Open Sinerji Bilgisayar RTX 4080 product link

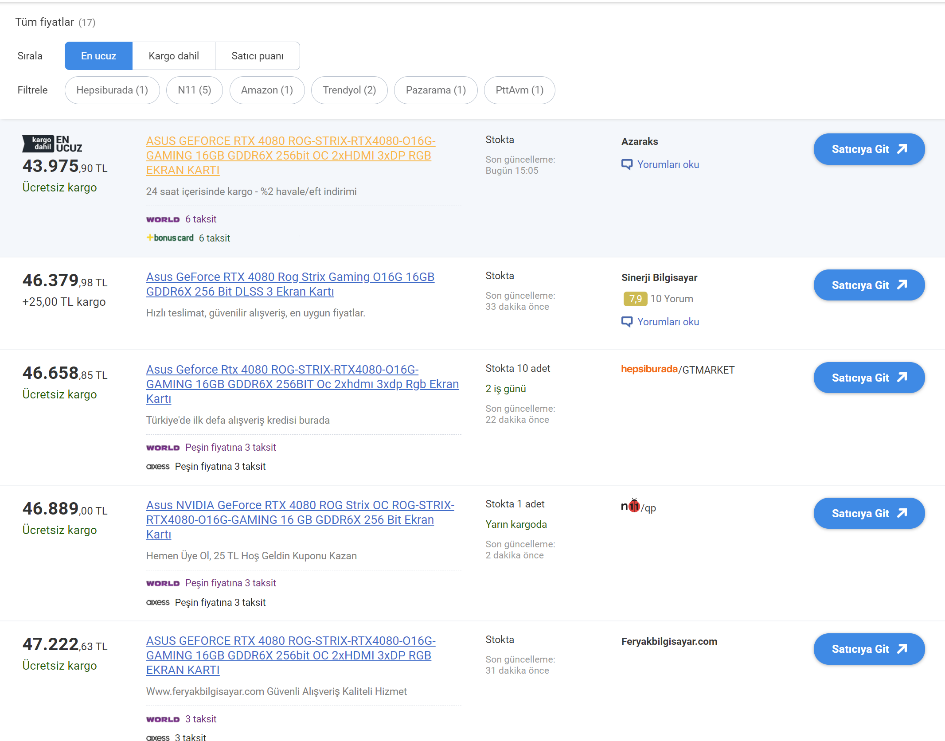point(290,284)
